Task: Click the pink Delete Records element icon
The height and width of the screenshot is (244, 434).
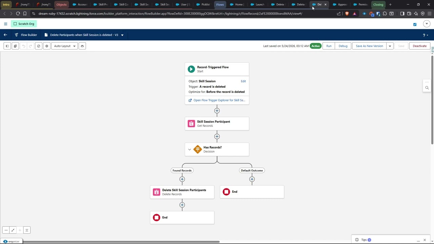Action: (x=156, y=192)
